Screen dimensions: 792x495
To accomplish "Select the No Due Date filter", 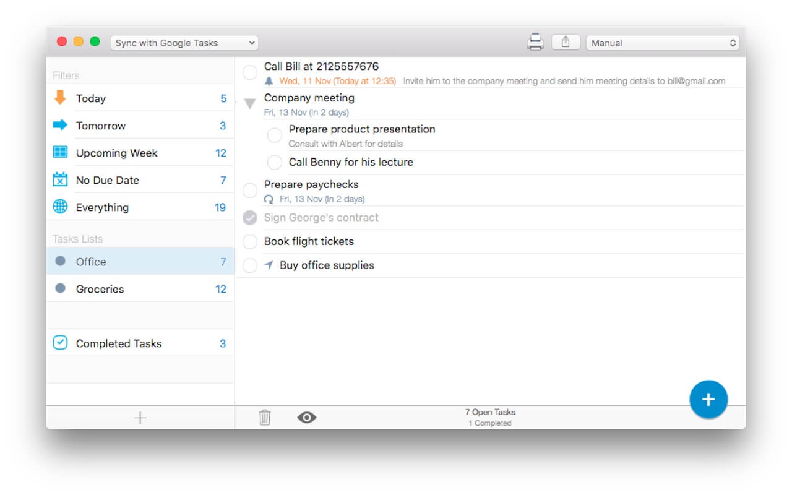I will pyautogui.click(x=140, y=179).
